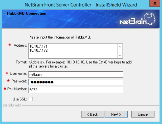
Task: Click the Use SSL label
Action: tap(19, 99)
